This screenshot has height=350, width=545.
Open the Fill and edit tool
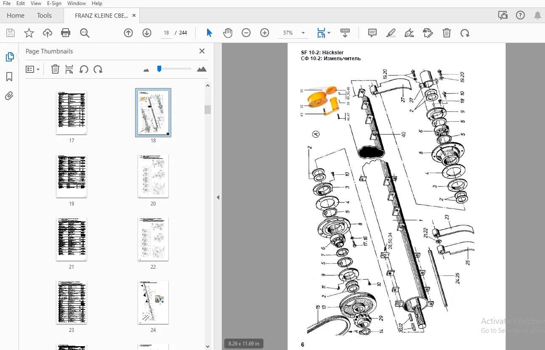(428, 33)
